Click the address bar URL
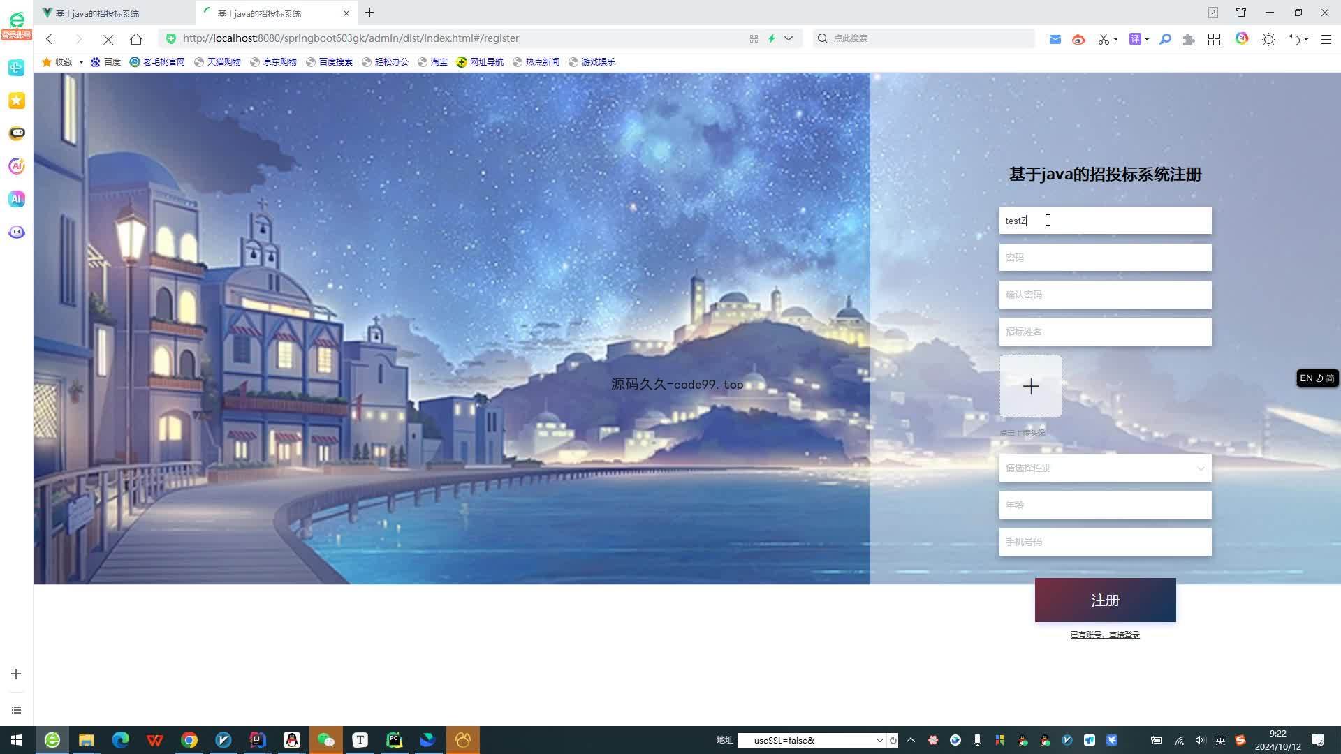 coord(351,38)
